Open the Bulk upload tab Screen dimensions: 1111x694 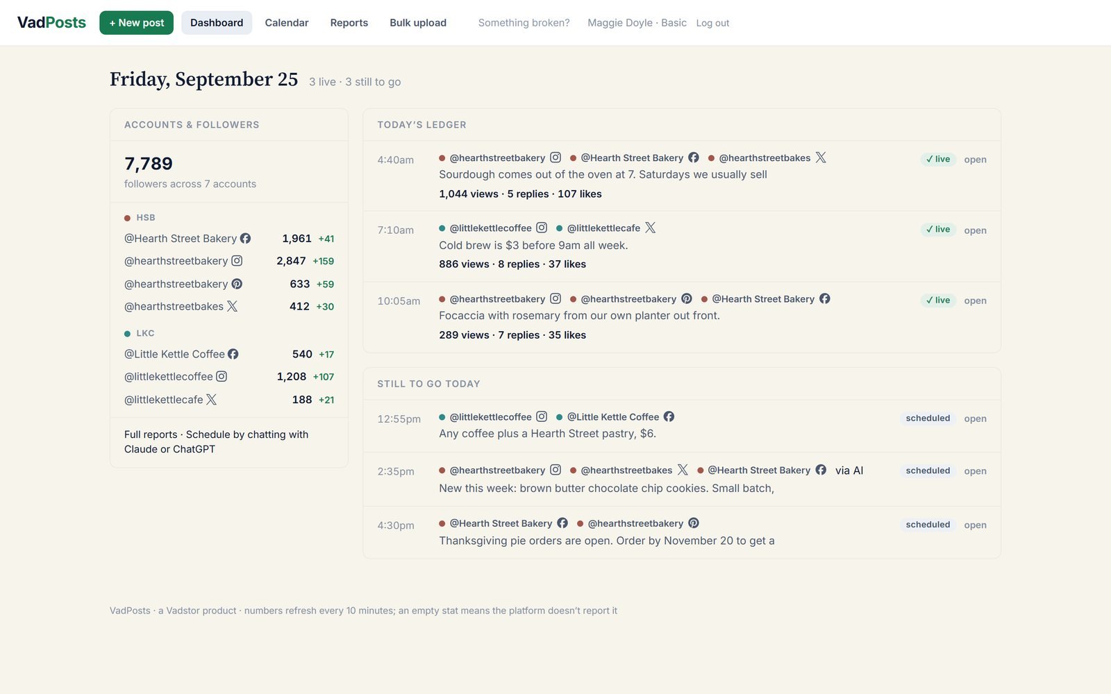pos(418,23)
